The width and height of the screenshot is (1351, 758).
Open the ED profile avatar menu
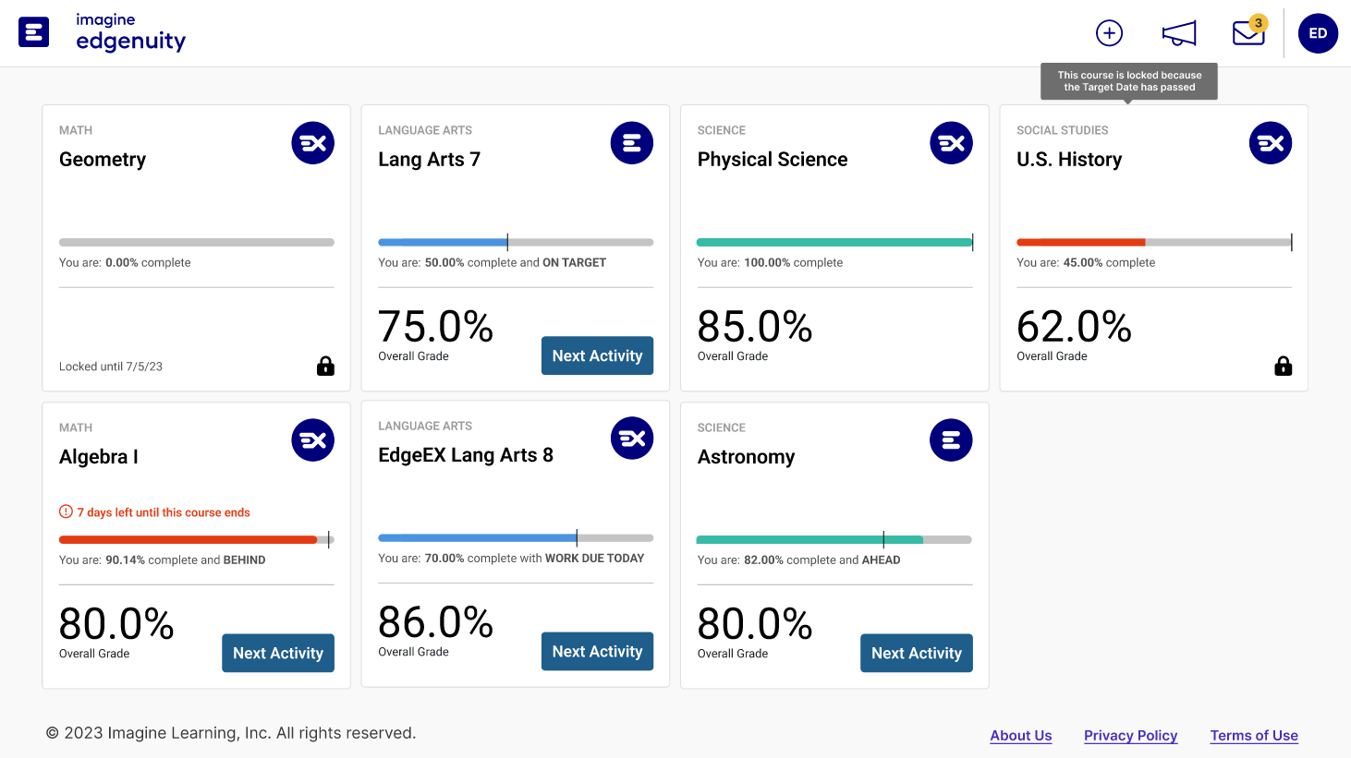tap(1318, 33)
